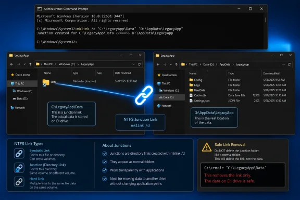Image resolution: width=300 pixels, height=200 pixels.
Task: Sort by Type column in left window
Action: pyautogui.click(x=76, y=73)
